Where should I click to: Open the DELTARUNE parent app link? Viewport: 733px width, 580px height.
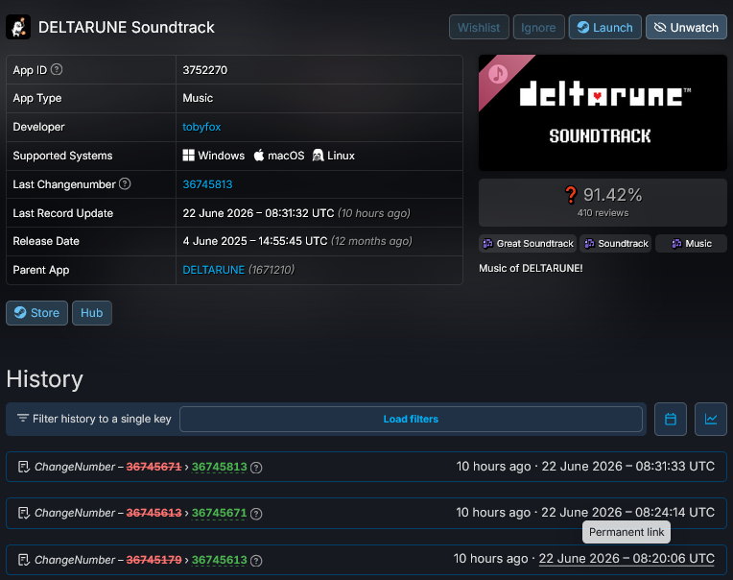click(x=214, y=270)
